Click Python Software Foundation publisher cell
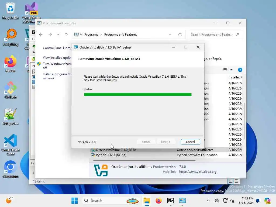The height and width of the screenshot is (207, 276). pos(197,155)
